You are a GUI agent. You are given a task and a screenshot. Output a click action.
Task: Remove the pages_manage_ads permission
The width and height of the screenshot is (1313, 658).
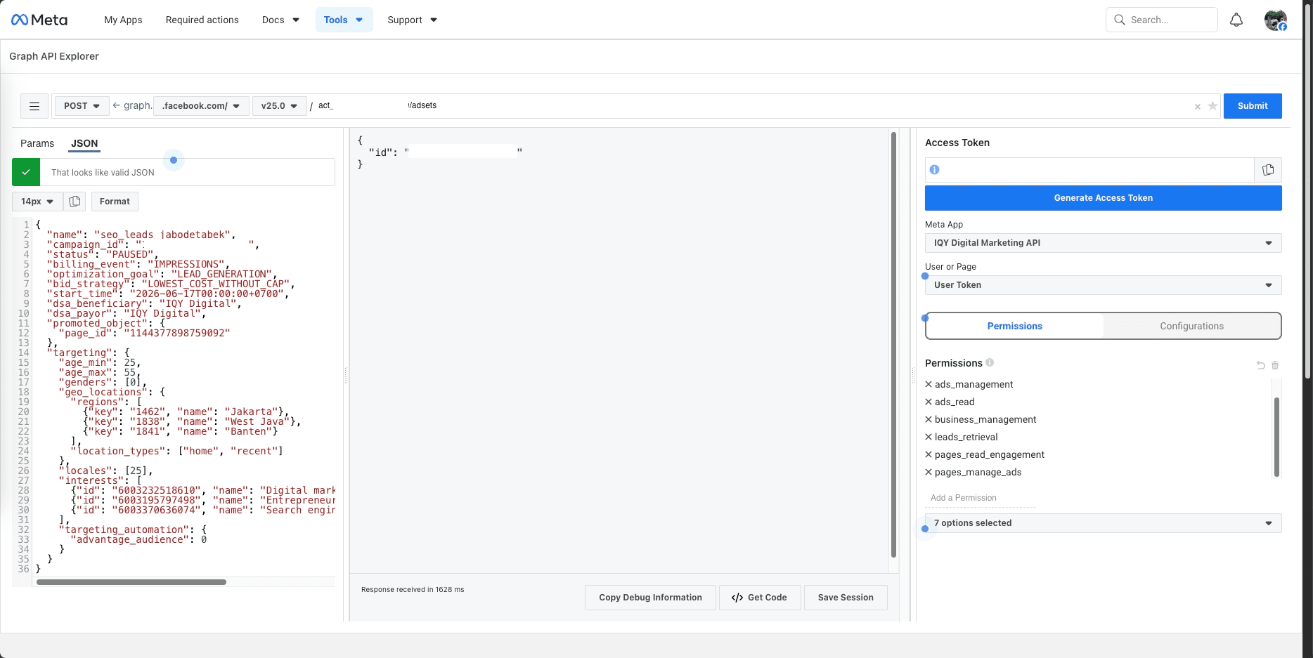(929, 472)
